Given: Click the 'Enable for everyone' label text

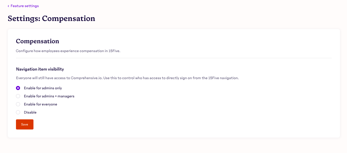Looking at the screenshot, I should 41,104.
